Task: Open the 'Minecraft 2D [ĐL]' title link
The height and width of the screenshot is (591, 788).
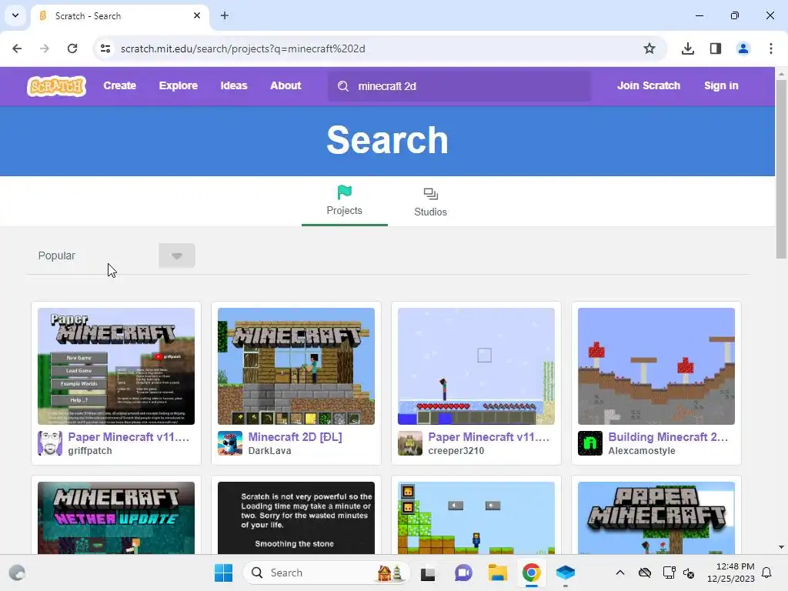Action: click(x=295, y=437)
